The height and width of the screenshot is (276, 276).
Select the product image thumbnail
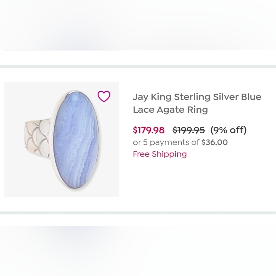61,138
